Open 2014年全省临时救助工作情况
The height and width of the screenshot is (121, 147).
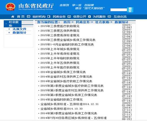(x=62, y=99)
